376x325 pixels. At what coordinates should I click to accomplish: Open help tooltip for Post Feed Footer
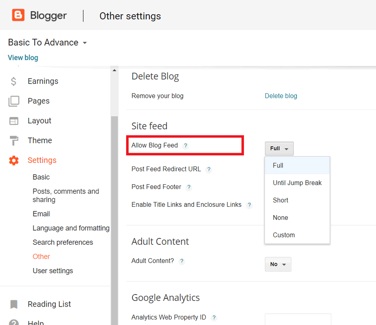(x=189, y=187)
